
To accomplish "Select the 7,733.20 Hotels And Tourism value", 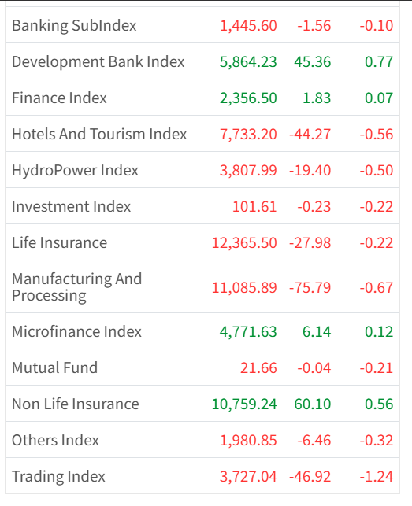I will [x=248, y=135].
